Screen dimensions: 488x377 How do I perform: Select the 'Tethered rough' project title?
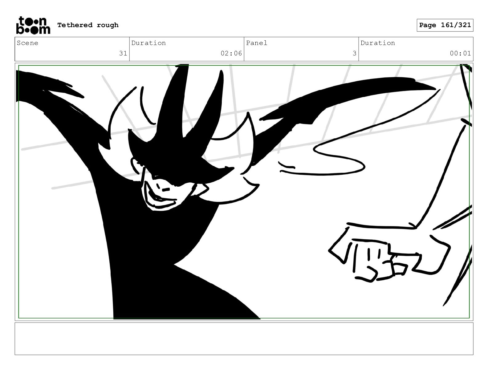pyautogui.click(x=88, y=25)
